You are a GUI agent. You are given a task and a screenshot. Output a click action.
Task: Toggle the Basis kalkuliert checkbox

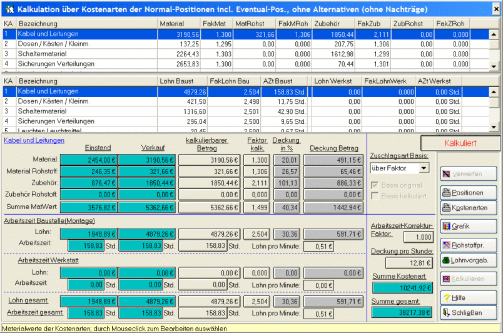coord(374,196)
